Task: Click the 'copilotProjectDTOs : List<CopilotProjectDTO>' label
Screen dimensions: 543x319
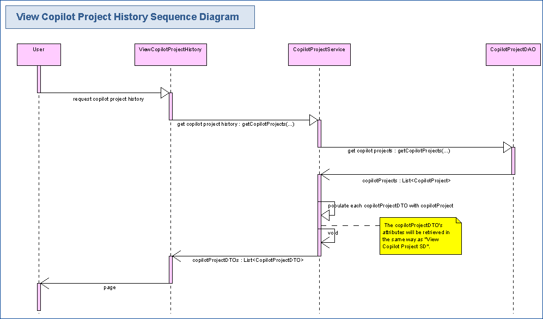Action: pos(248,260)
